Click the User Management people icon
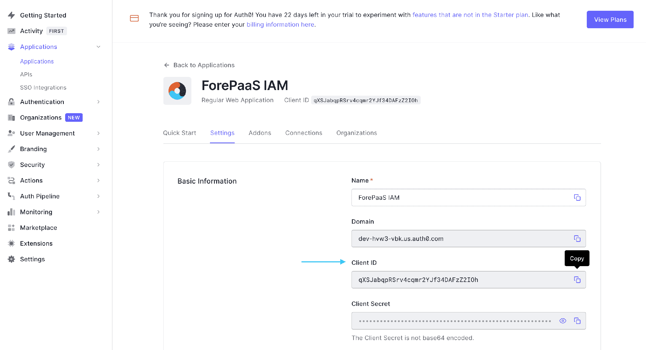646x350 pixels. coord(11,133)
